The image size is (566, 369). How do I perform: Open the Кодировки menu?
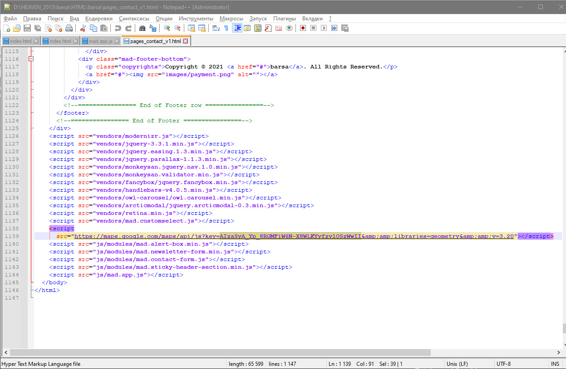tap(98, 19)
